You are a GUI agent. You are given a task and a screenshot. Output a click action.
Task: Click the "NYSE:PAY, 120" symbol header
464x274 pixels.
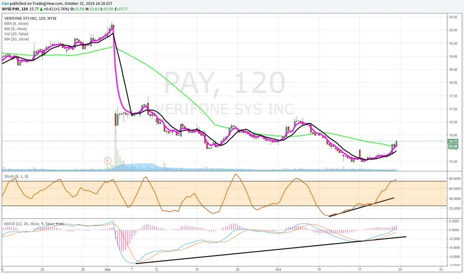[15, 9]
